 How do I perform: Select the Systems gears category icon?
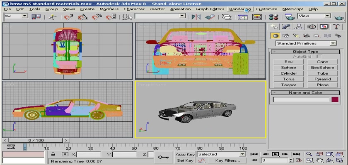tap(338, 35)
